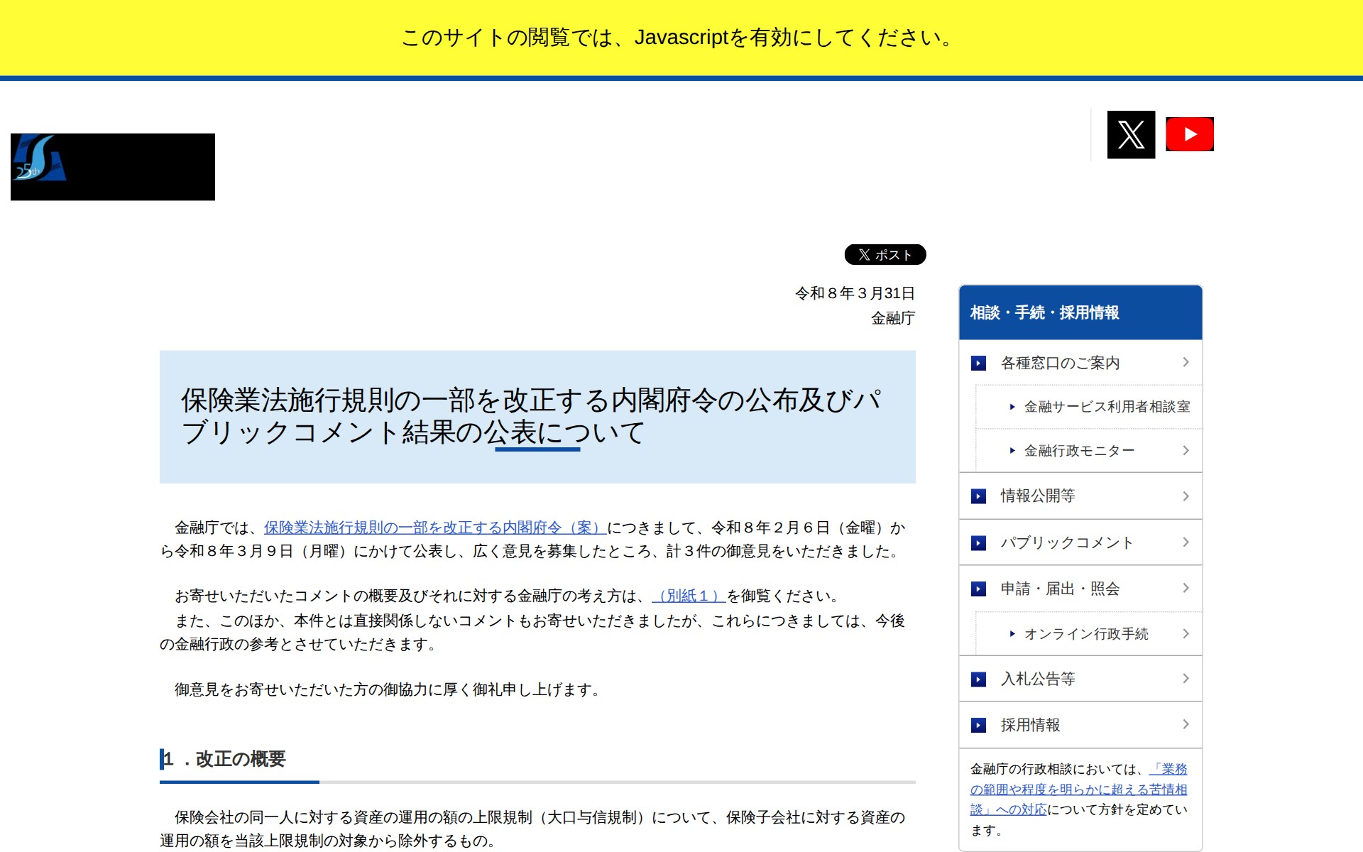
Task: Open 金融サービス利用者相談室 menu item
Action: pyautogui.click(x=1106, y=407)
